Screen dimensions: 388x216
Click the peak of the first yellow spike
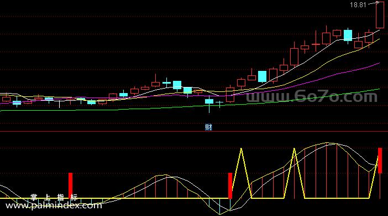point(241,149)
